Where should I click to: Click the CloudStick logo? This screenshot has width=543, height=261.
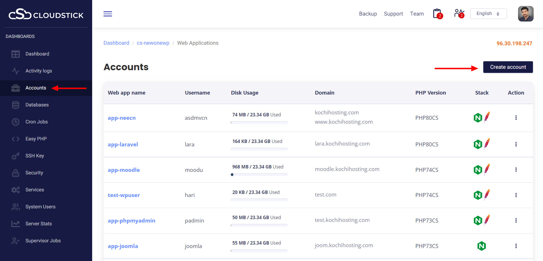[46, 14]
